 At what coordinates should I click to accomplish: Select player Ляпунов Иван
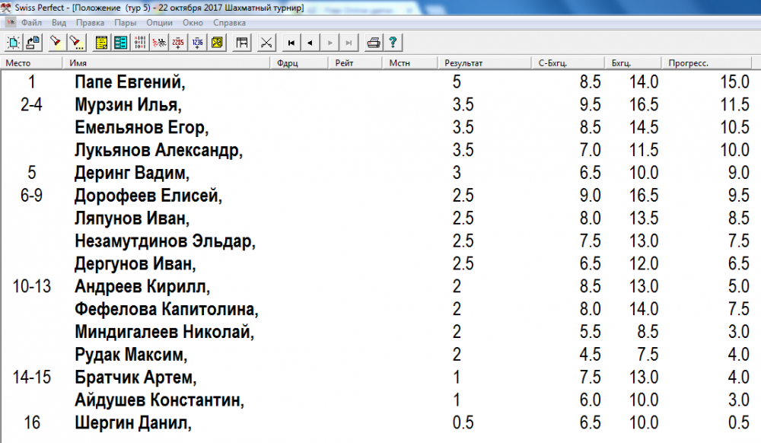132,218
